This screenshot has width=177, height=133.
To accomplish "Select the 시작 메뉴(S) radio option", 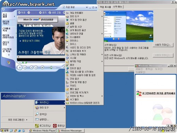I will pyautogui.click(x=110, y=45).
